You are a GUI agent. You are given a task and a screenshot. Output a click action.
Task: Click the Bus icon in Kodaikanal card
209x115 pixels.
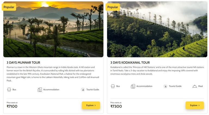tap(113, 86)
